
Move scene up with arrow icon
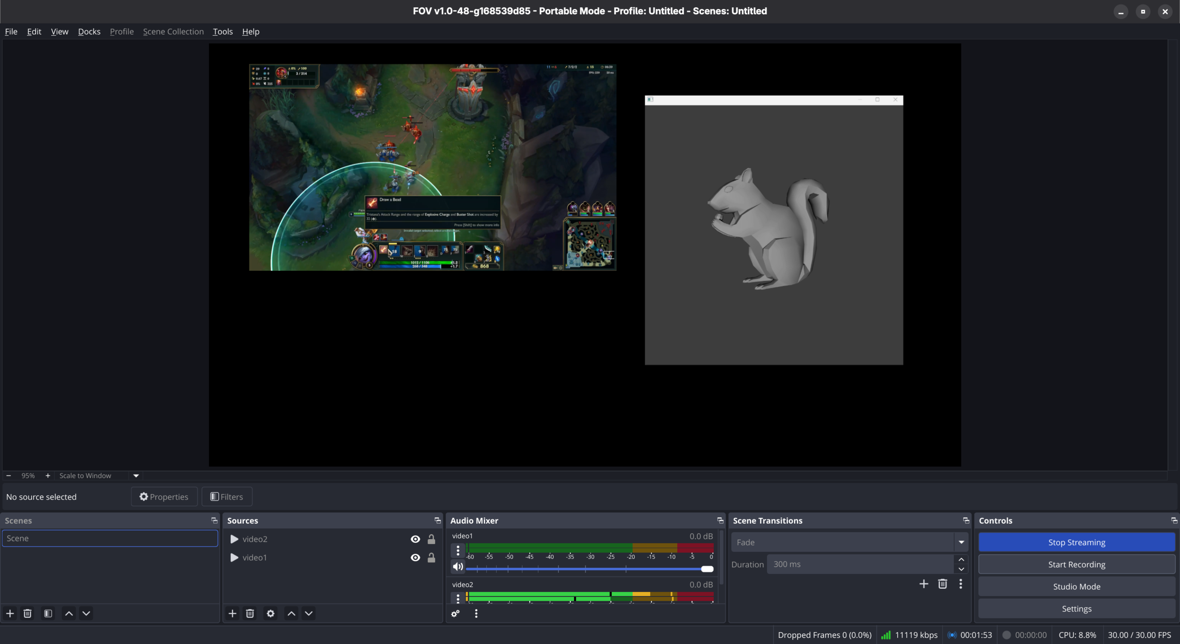69,613
